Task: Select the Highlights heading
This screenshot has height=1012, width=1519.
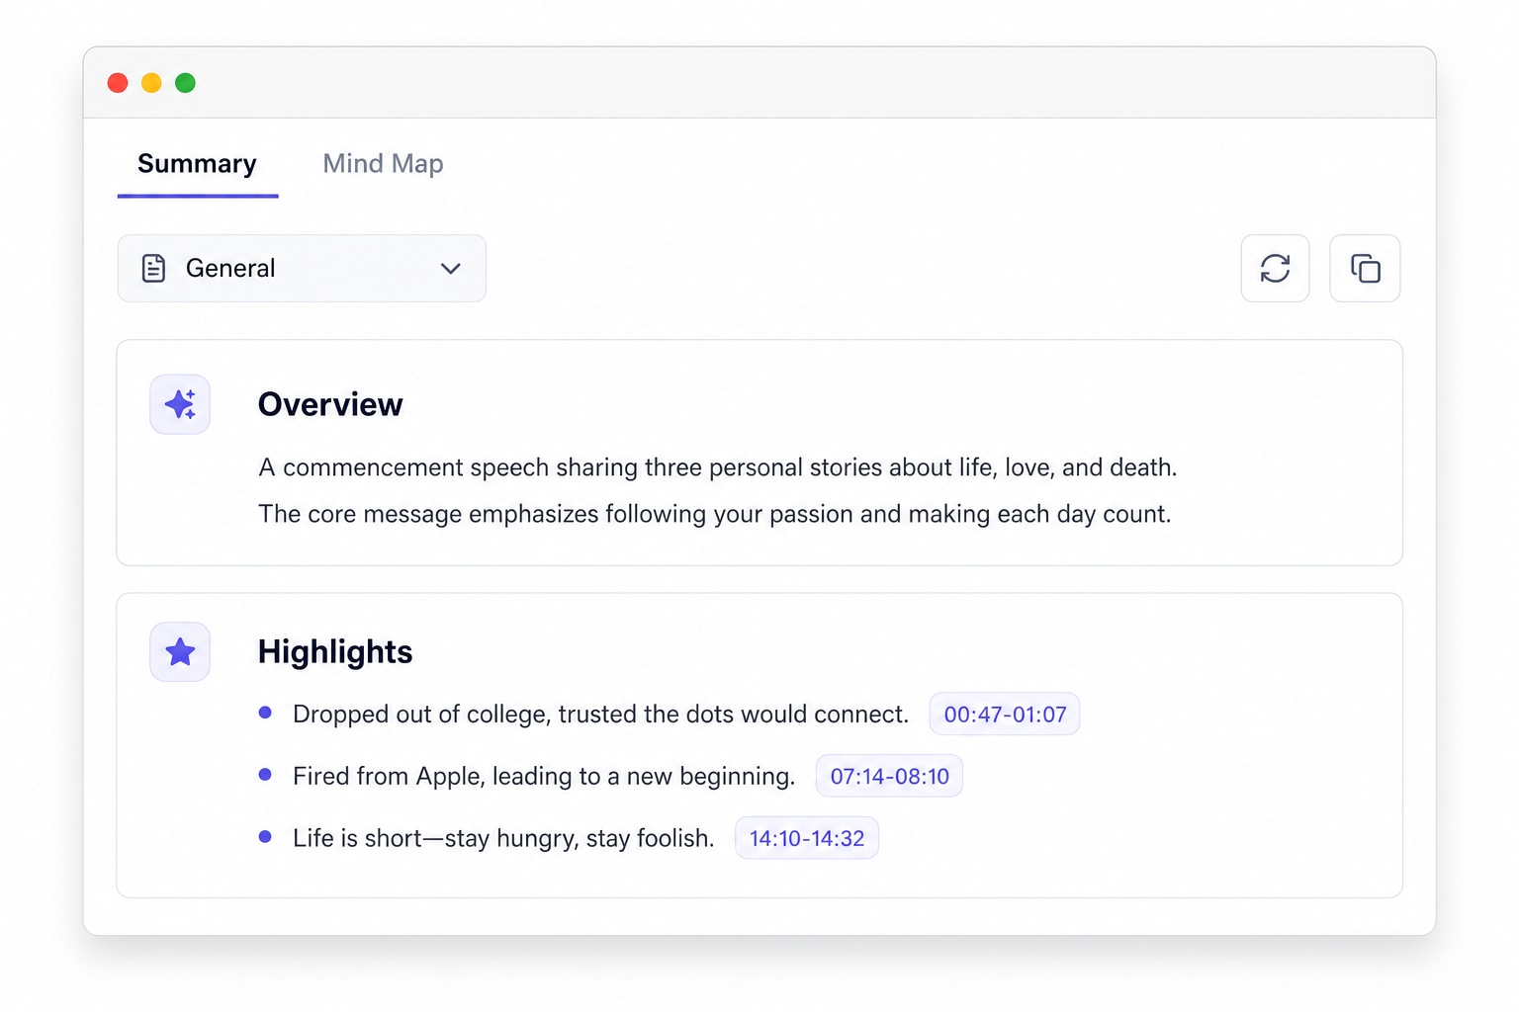Action: coord(335,652)
